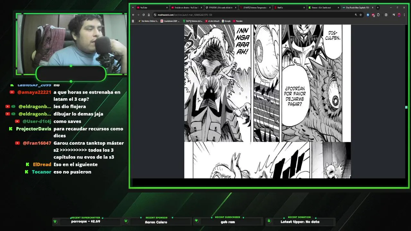411x231 pixels.
Task: Click the page vertical scrollbar marker
Action: coord(406,107)
